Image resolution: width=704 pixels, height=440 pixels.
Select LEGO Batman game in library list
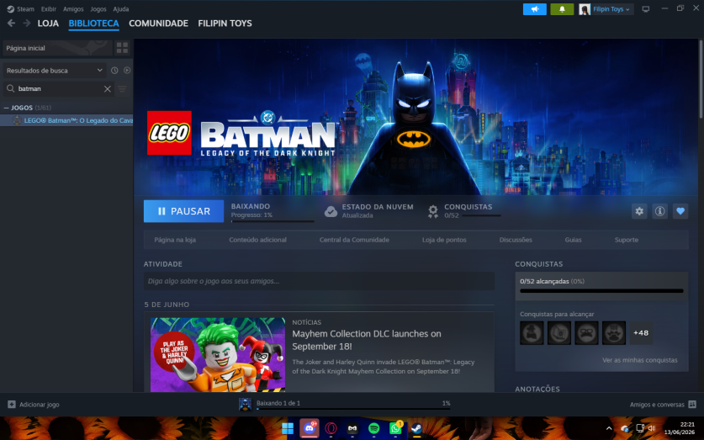coord(66,120)
